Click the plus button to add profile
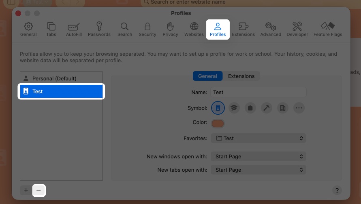The height and width of the screenshot is (204, 361). (26, 190)
